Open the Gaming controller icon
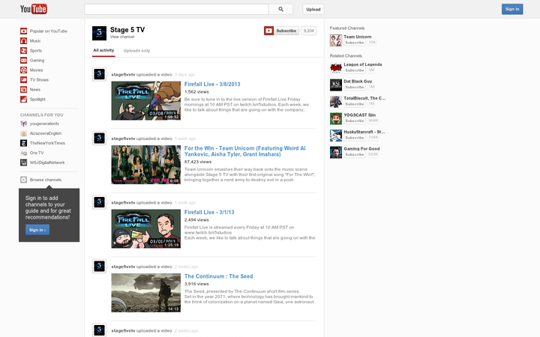Image resolution: width=540 pixels, height=337 pixels. pos(23,60)
